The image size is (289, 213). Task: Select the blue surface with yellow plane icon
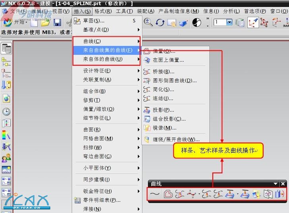click(256, 194)
